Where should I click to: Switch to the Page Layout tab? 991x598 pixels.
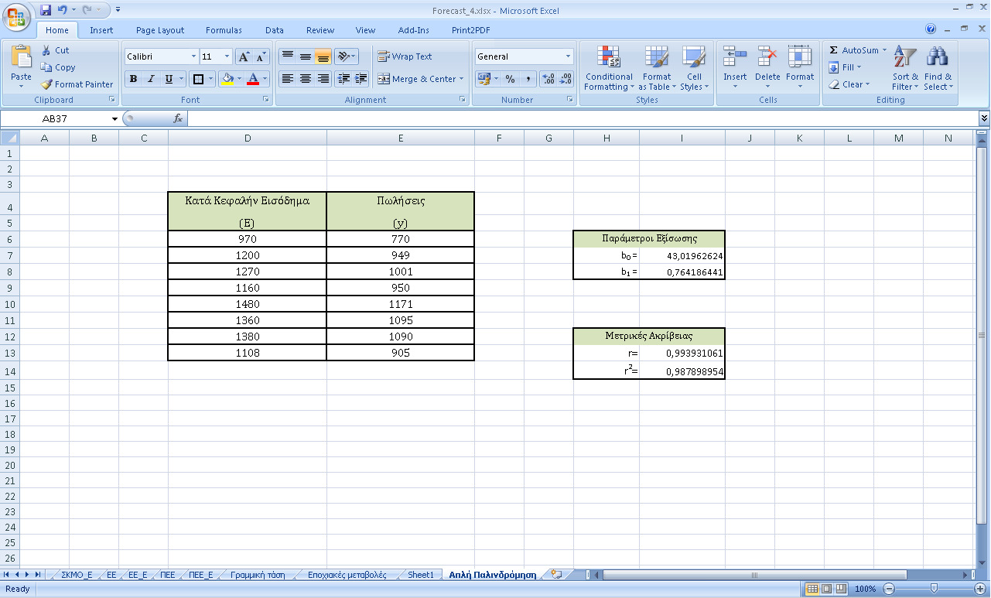tap(160, 30)
